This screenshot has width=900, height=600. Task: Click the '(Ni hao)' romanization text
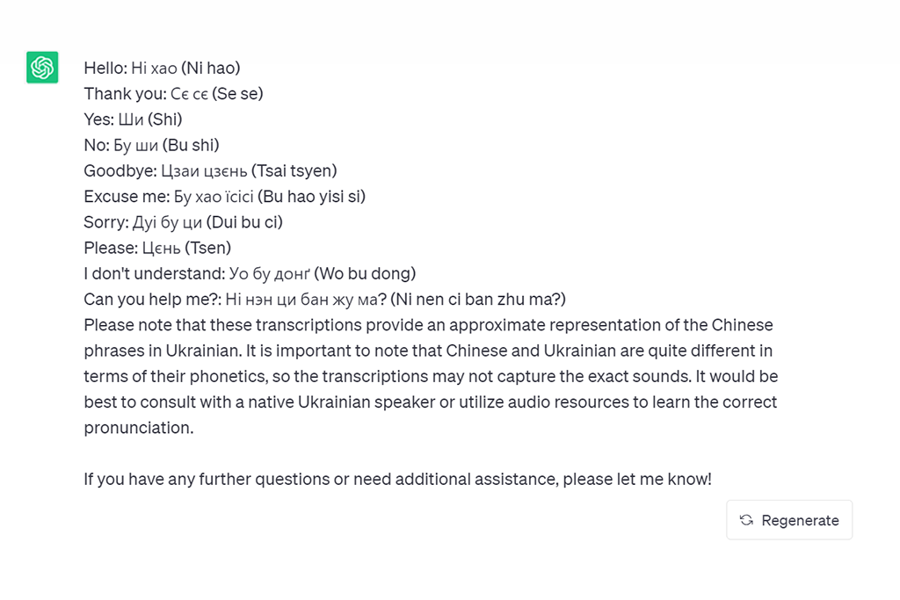(211, 68)
